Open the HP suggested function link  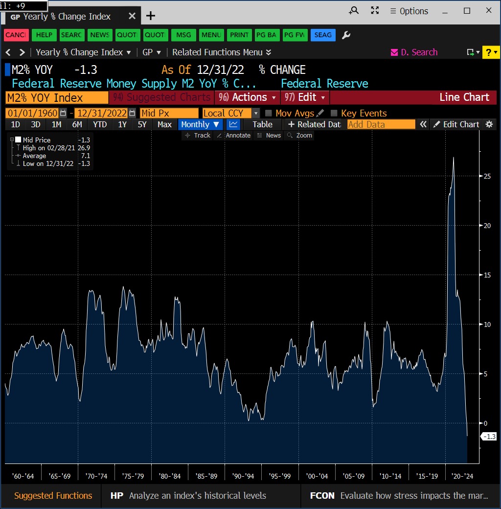point(188,496)
